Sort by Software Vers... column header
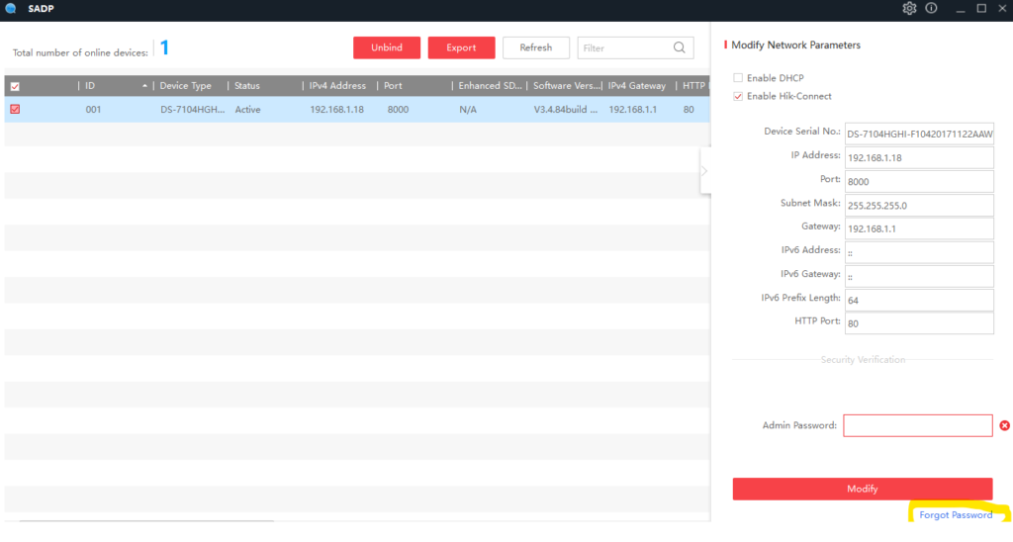 tap(567, 86)
